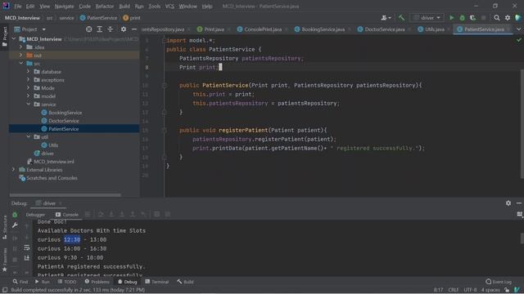
Task: Click the PatientService breadcrumb
Action: 98,18
